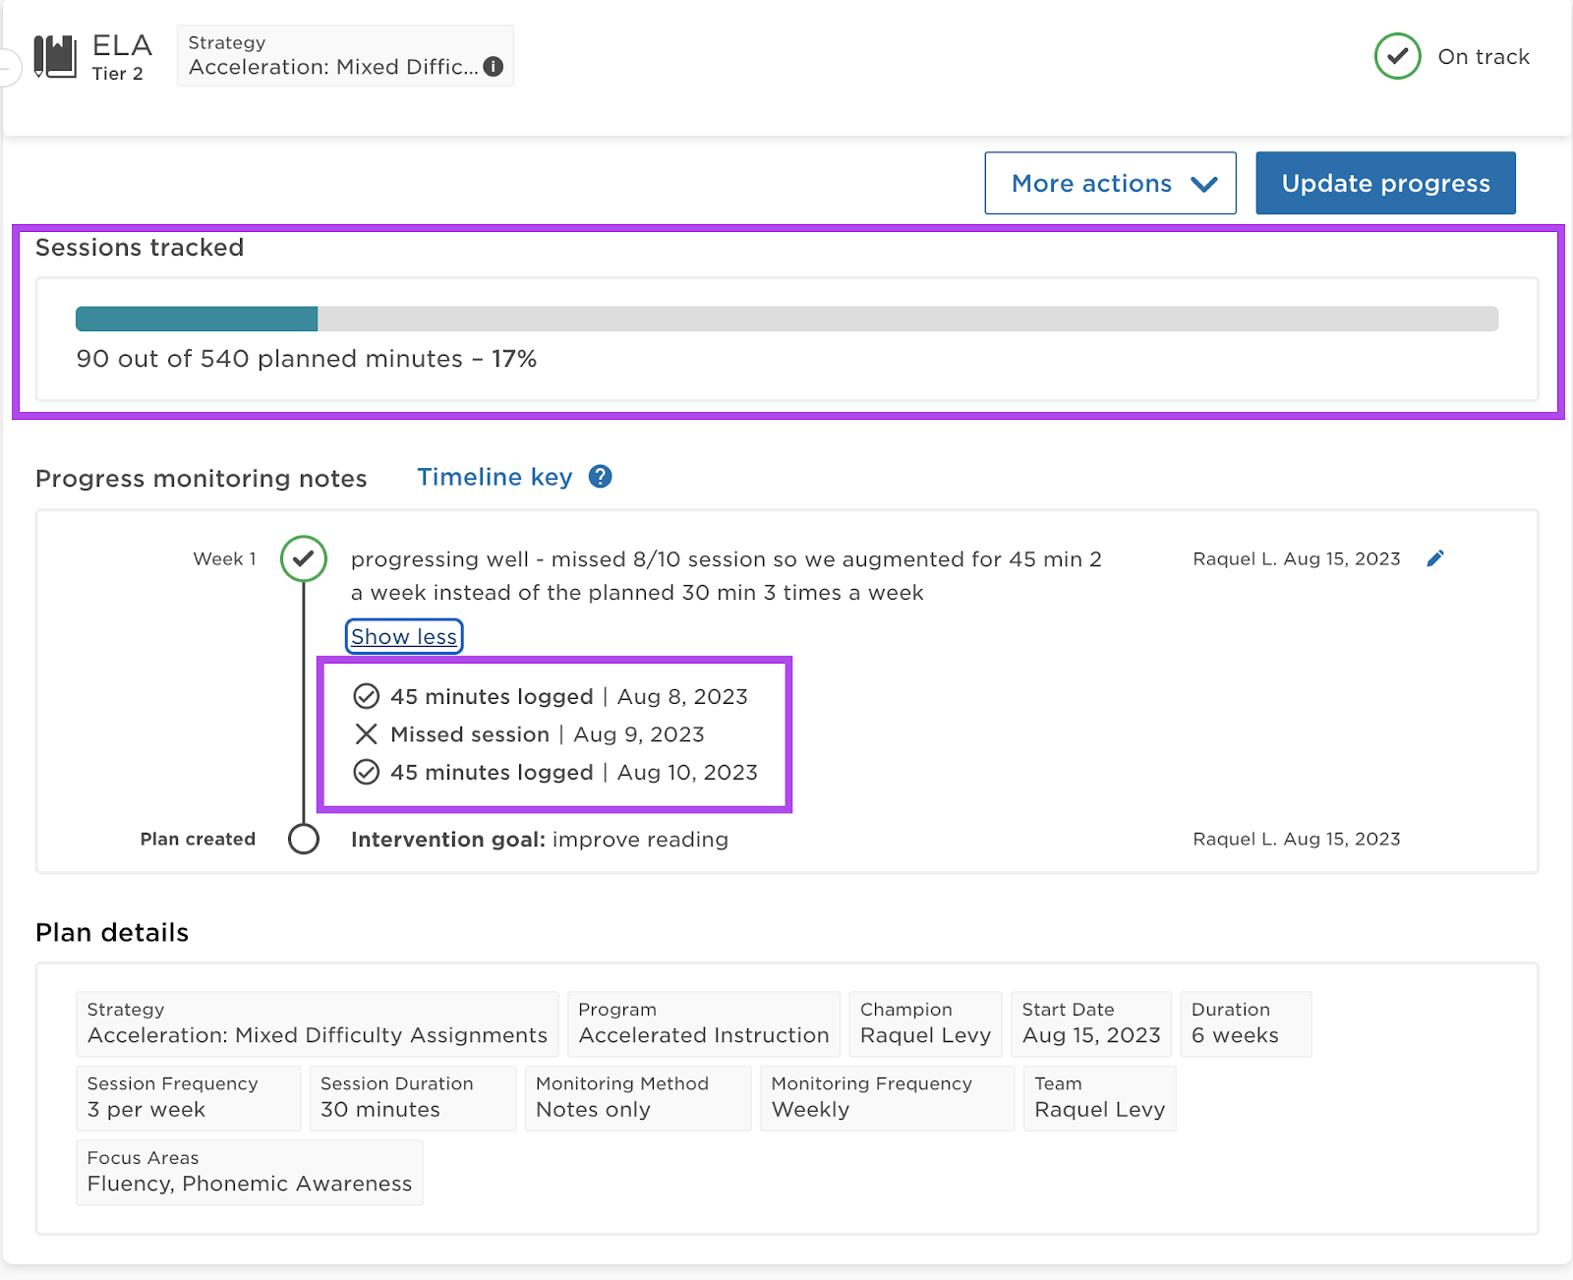Click the Session Frequency detail box
1573x1280 pixels.
[188, 1098]
